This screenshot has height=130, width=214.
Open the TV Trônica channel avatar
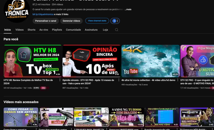pos(17,11)
